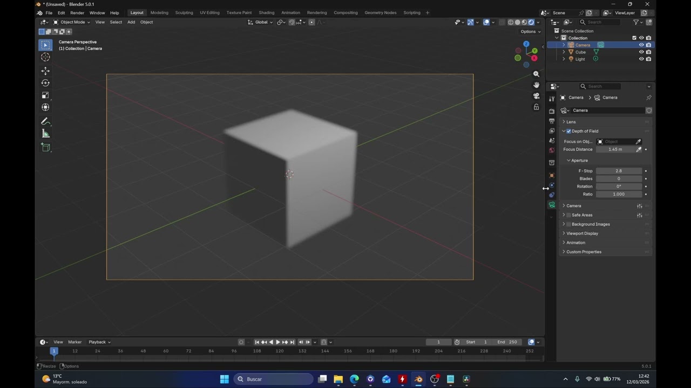Switch to the Geometry Nodes workspace tab
The height and width of the screenshot is (388, 691).
pos(381,12)
